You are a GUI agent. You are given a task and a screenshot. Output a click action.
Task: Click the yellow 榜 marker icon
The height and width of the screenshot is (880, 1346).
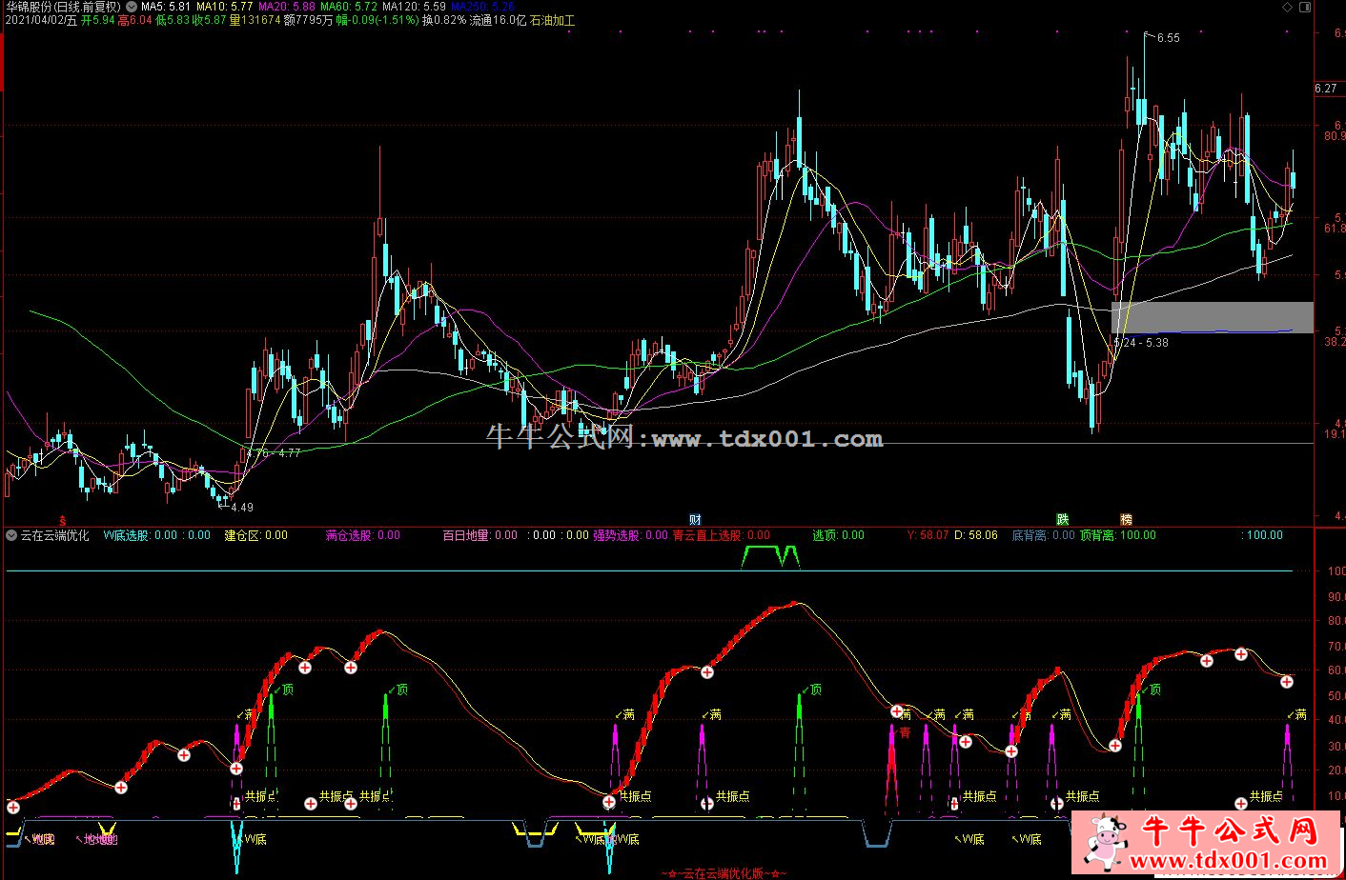tap(1127, 519)
